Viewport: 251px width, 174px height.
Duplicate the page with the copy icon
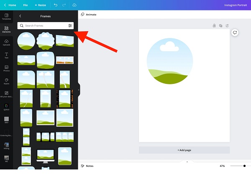pyautogui.click(x=220, y=25)
